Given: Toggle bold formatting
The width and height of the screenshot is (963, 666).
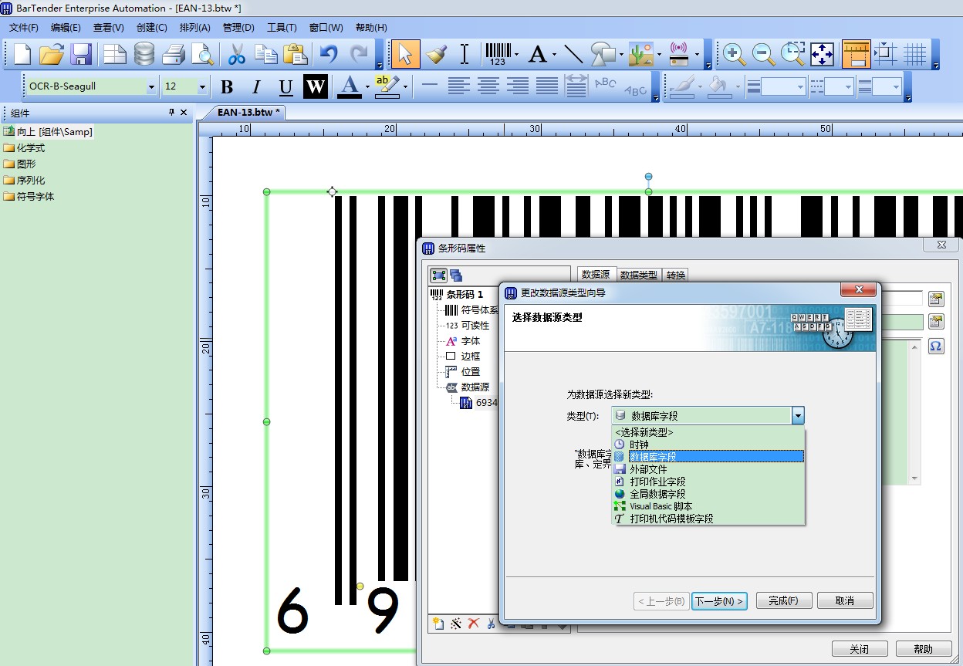Looking at the screenshot, I should pyautogui.click(x=227, y=87).
